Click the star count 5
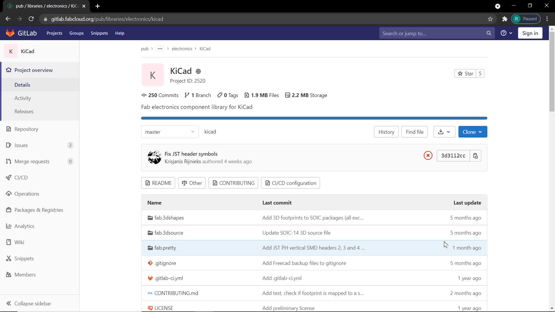 click(x=480, y=74)
